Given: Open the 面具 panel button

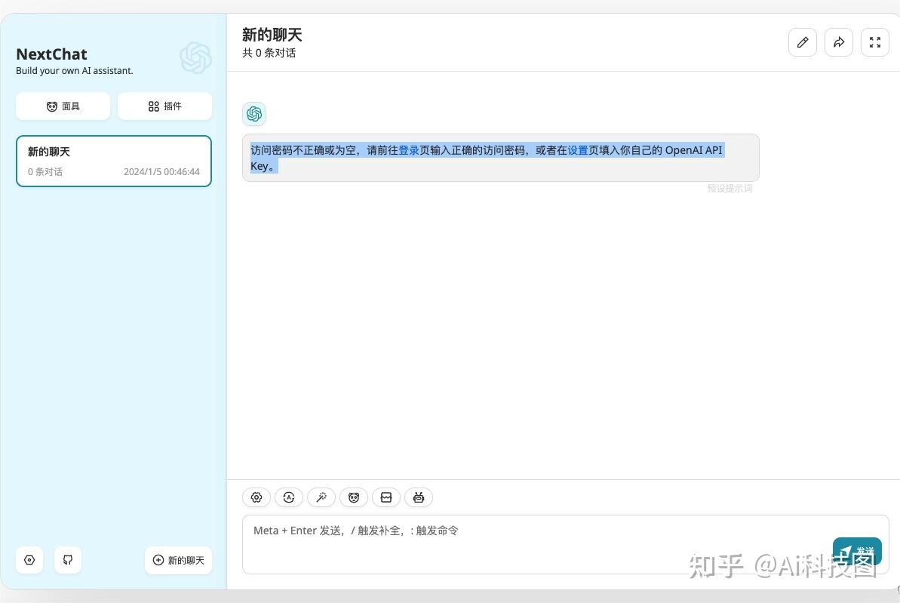Looking at the screenshot, I should [x=63, y=106].
